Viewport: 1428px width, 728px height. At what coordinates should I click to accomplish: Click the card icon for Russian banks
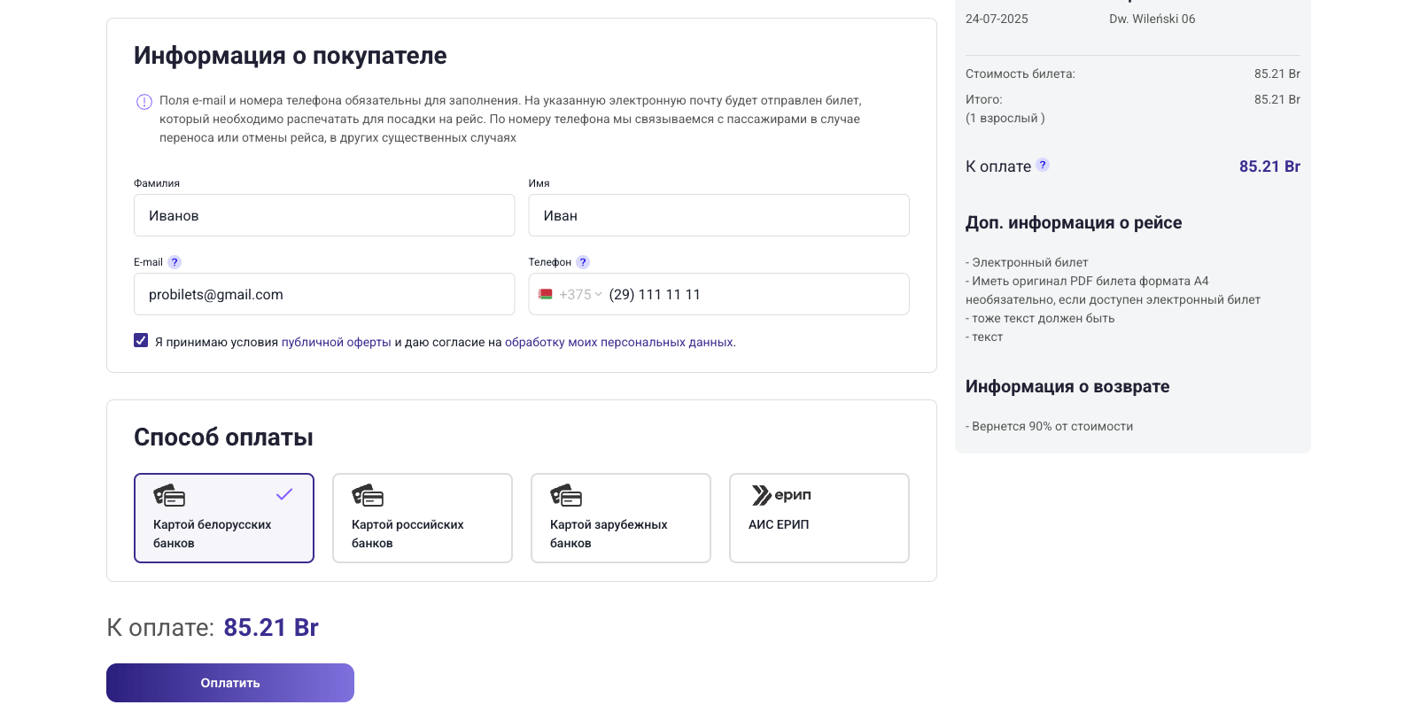point(368,495)
